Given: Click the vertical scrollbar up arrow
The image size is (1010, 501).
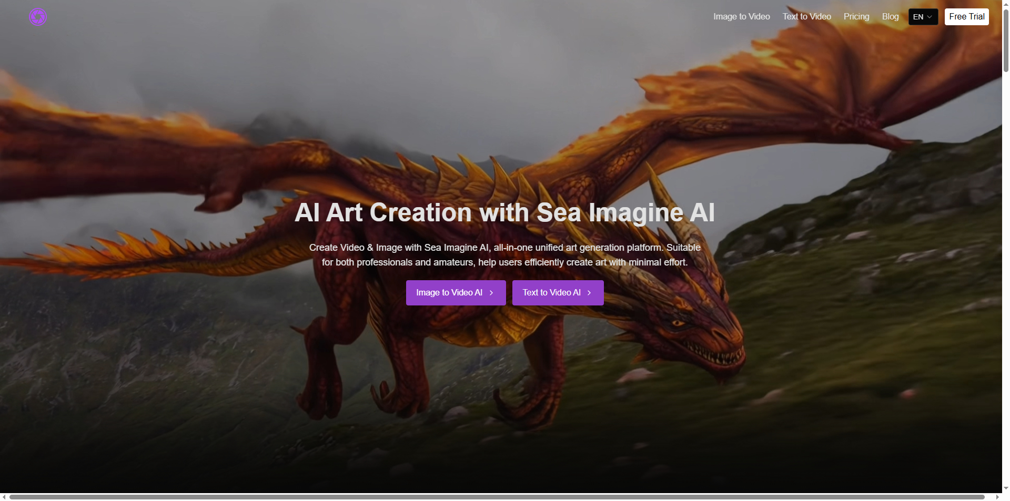Looking at the screenshot, I should pyautogui.click(x=1006, y=3).
